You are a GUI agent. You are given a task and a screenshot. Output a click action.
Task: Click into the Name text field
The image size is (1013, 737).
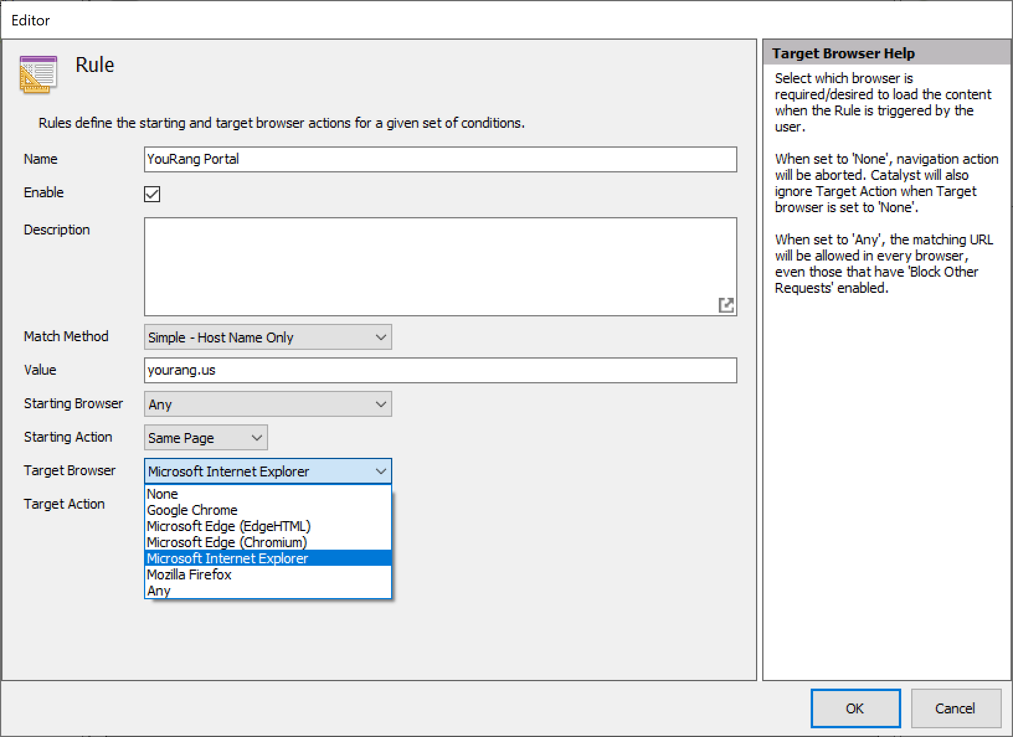440,159
